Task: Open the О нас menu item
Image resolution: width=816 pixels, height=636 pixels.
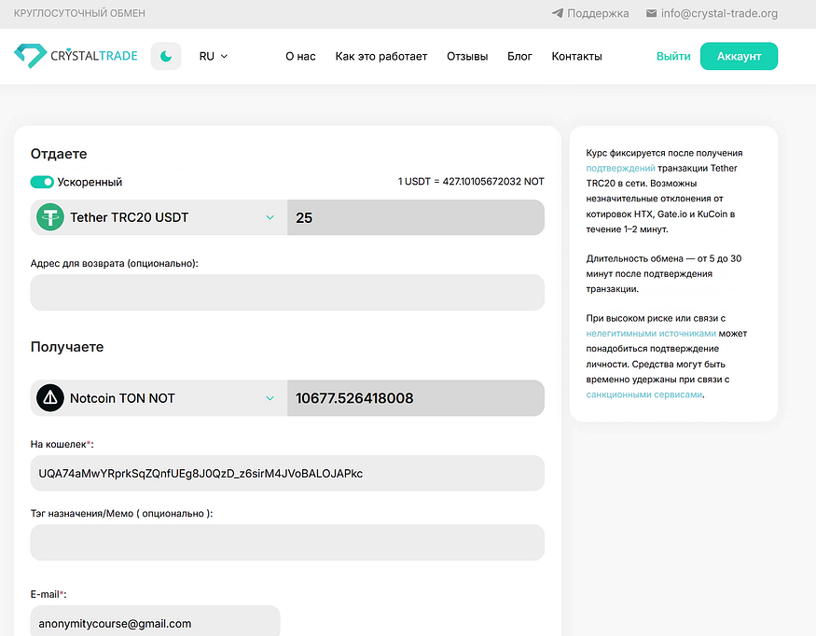Action: pos(300,56)
